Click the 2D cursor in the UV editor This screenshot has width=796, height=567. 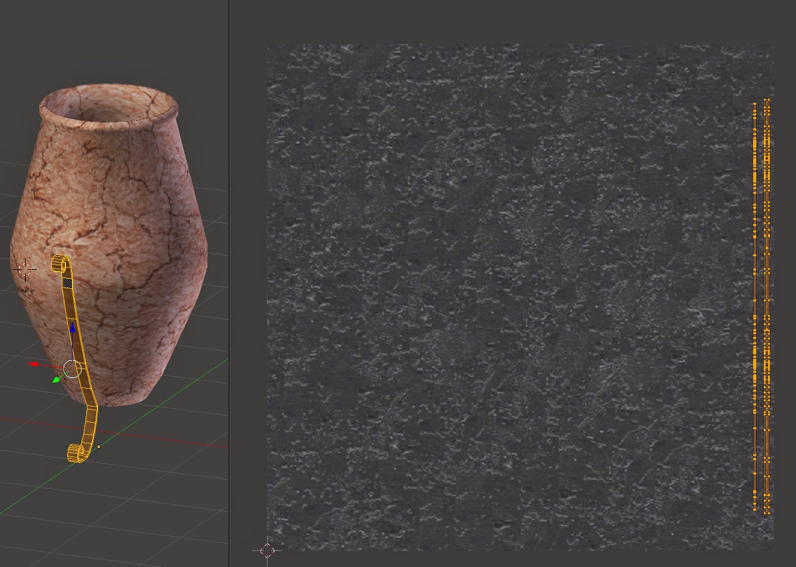point(268,552)
